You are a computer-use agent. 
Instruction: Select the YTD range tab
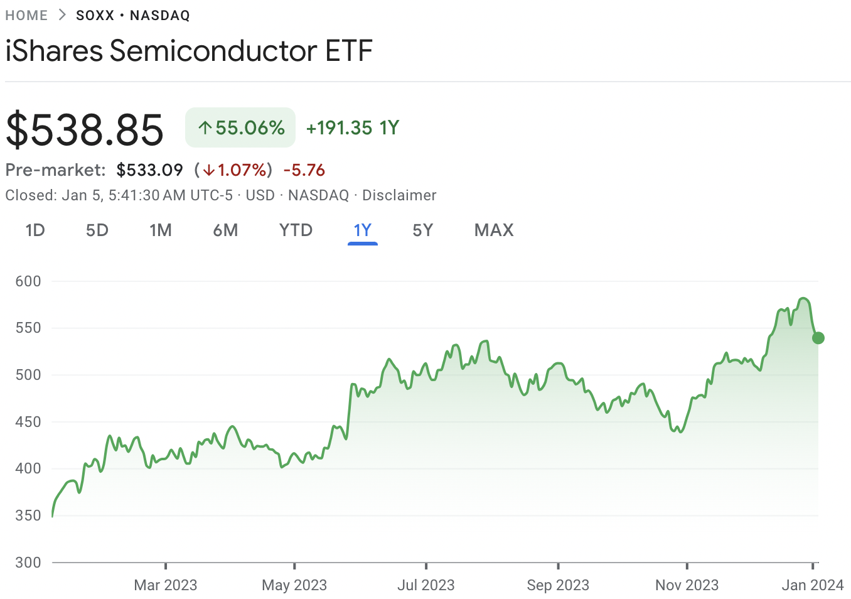point(296,230)
